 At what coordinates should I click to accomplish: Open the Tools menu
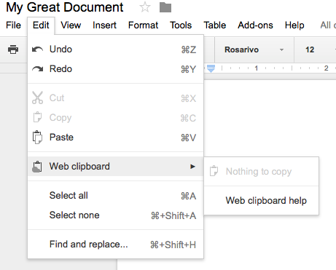181,25
